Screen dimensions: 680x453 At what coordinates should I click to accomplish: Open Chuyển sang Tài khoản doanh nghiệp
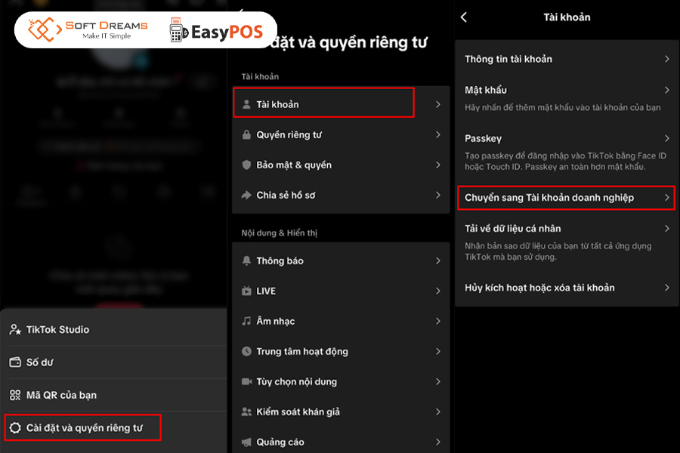click(x=564, y=198)
